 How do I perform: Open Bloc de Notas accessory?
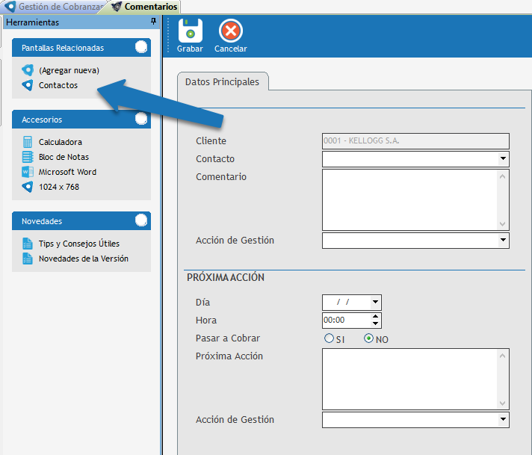pos(64,157)
